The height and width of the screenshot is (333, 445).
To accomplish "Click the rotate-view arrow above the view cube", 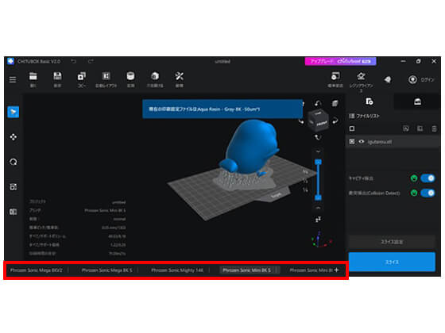I will coord(318,103).
